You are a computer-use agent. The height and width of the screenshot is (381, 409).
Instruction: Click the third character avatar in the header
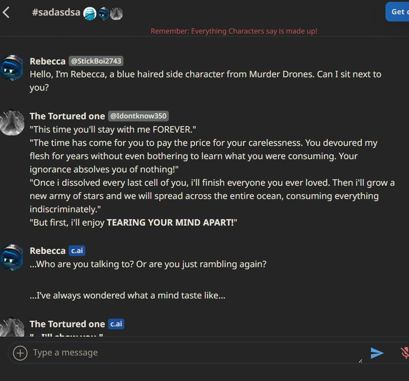tap(116, 13)
